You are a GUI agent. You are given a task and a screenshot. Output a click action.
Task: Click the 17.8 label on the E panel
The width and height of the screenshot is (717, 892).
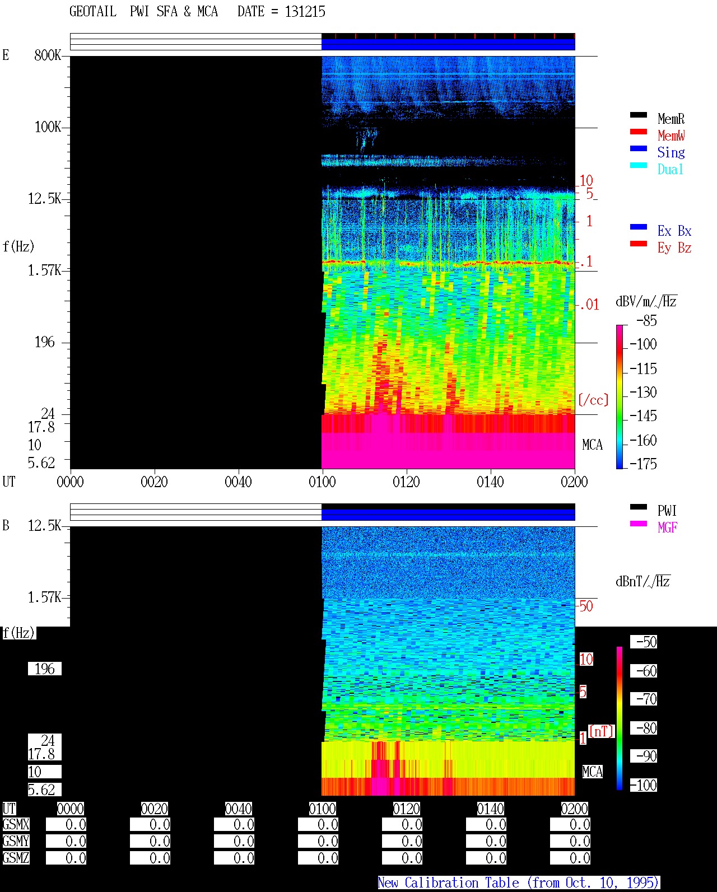(x=41, y=427)
